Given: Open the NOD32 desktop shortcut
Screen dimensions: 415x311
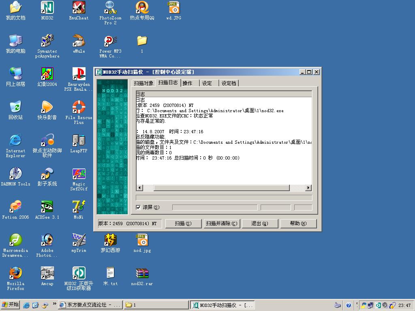Looking at the screenshot, I should point(47,11).
